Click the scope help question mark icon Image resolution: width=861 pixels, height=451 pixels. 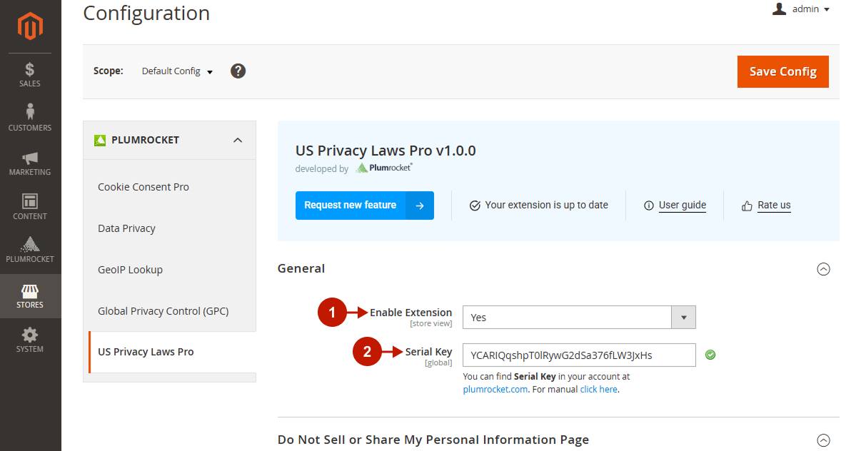[238, 71]
